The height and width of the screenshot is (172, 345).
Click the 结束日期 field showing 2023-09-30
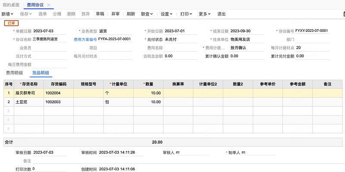248,31
